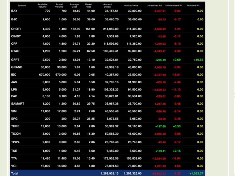Viewport: 235px width, 176px height.
Task: Select the JAS stock symbol
Action: coord(14,82)
